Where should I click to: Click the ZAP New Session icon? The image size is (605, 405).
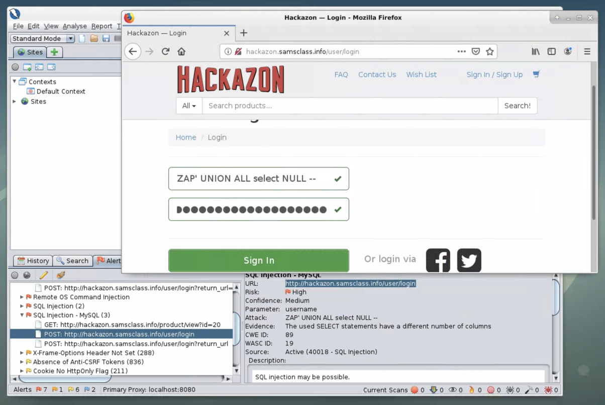pos(82,38)
